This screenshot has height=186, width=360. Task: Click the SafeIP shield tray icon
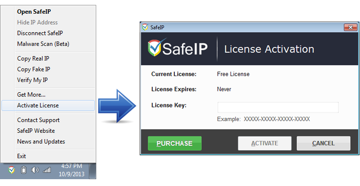12,170
